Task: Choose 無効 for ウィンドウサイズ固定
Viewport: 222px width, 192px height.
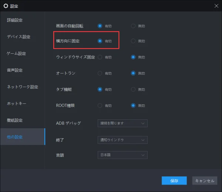Action: tap(133, 57)
